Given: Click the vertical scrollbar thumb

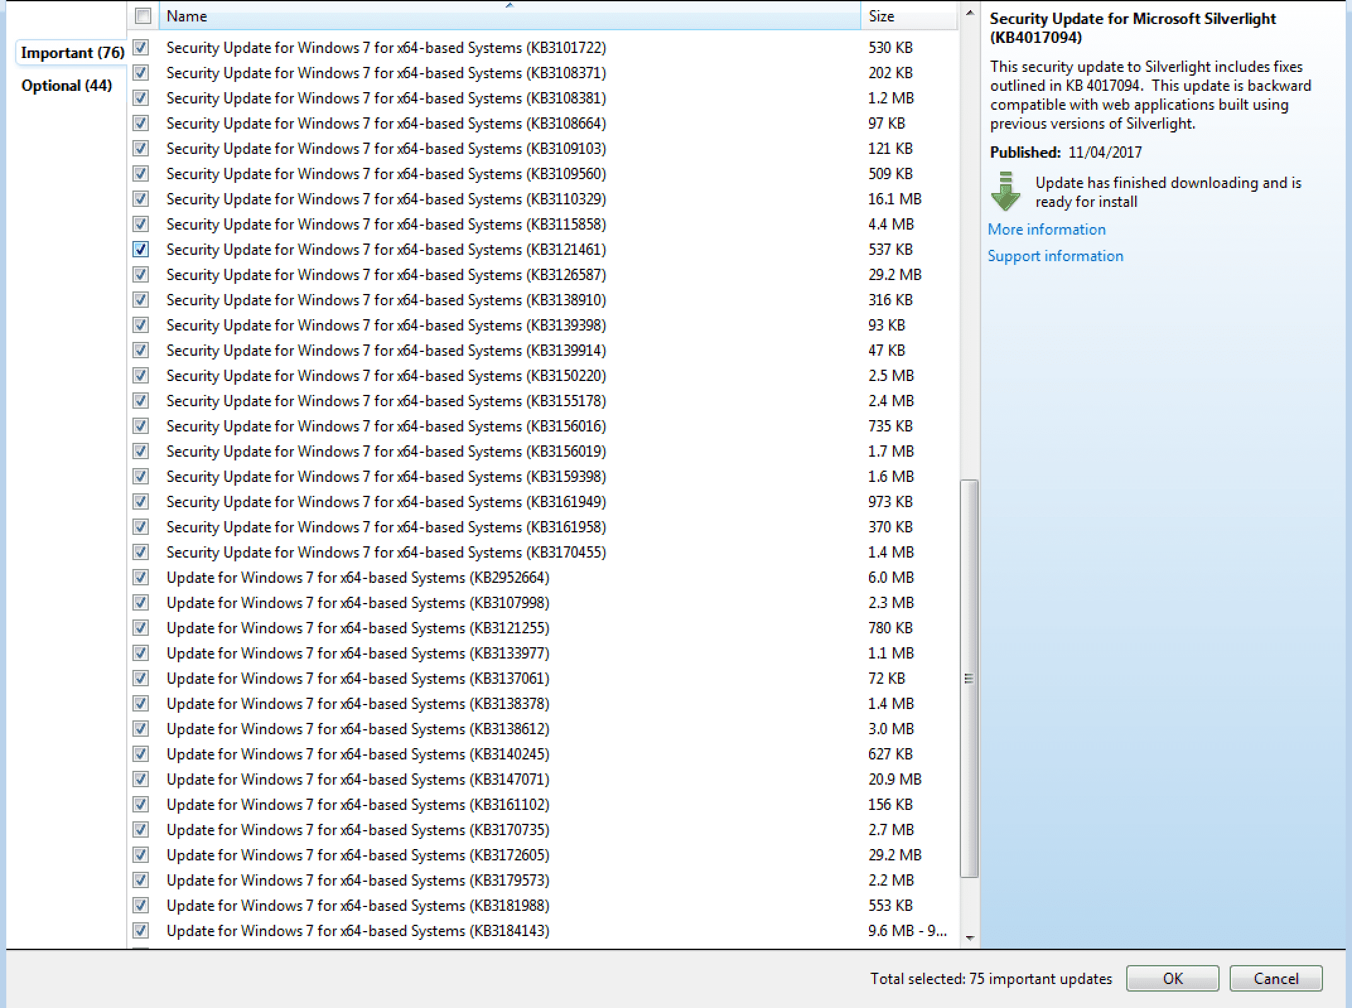Looking at the screenshot, I should pyautogui.click(x=969, y=678).
